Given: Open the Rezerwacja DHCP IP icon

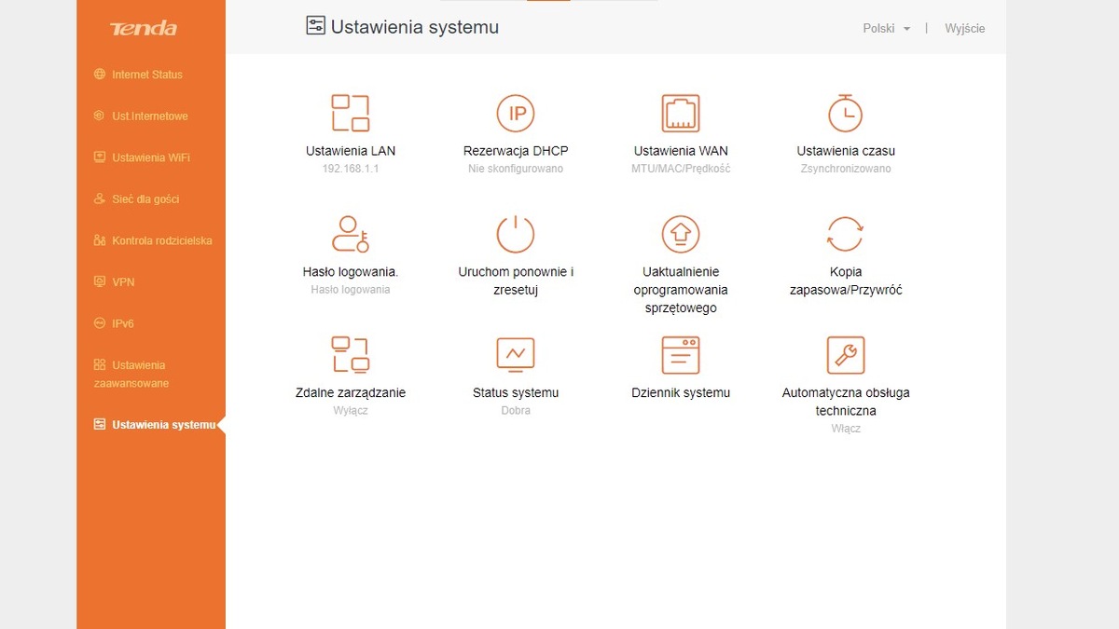Looking at the screenshot, I should tap(516, 113).
